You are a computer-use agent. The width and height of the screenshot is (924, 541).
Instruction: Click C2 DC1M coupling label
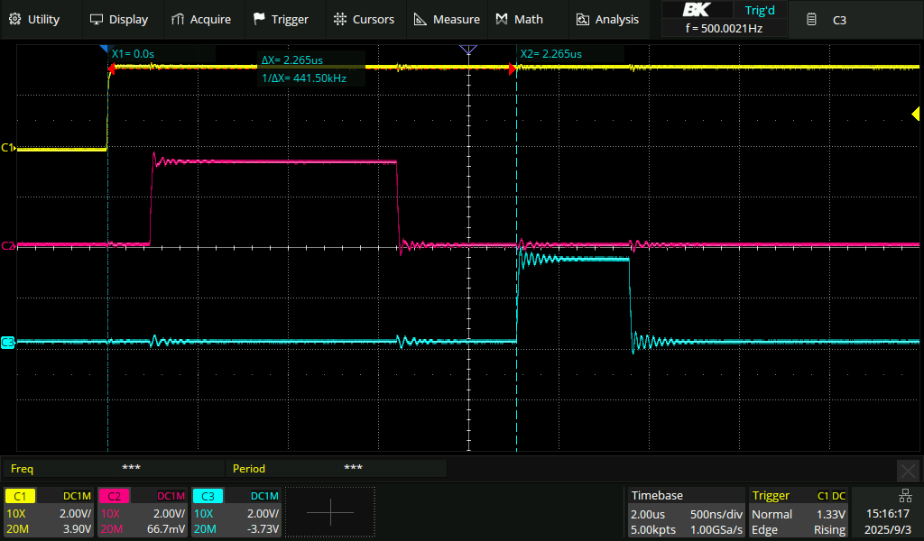(x=171, y=496)
